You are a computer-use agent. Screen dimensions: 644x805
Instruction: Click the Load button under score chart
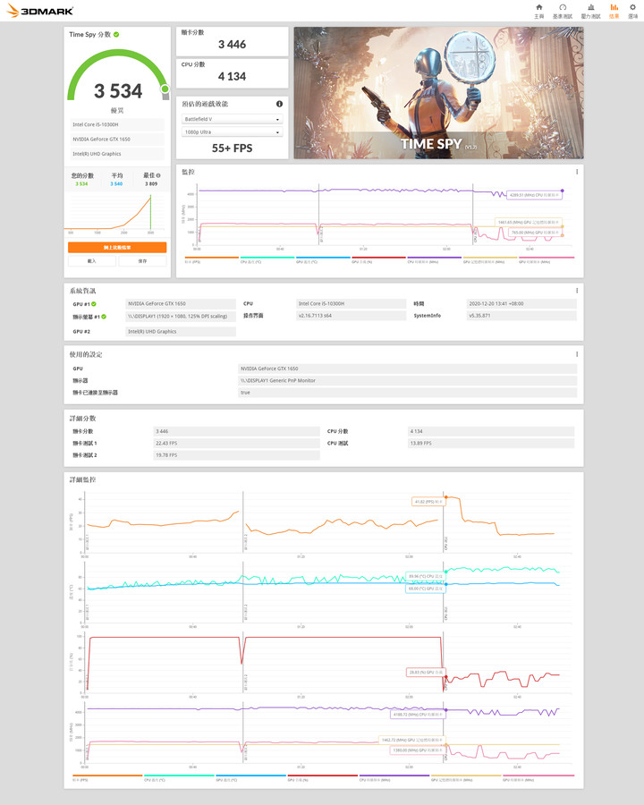click(x=92, y=261)
